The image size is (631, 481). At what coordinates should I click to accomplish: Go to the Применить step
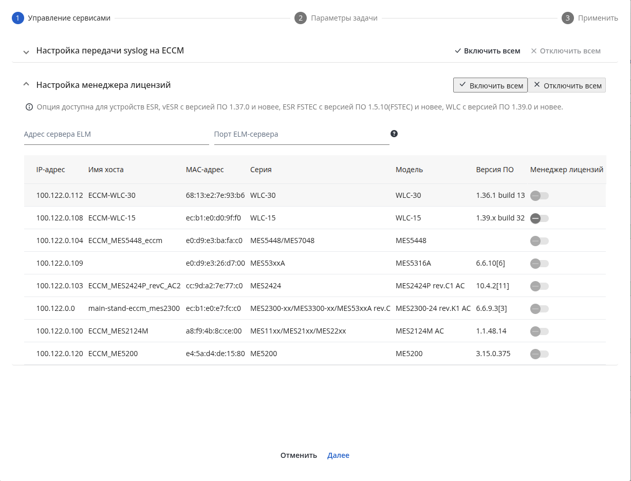pyautogui.click(x=598, y=18)
